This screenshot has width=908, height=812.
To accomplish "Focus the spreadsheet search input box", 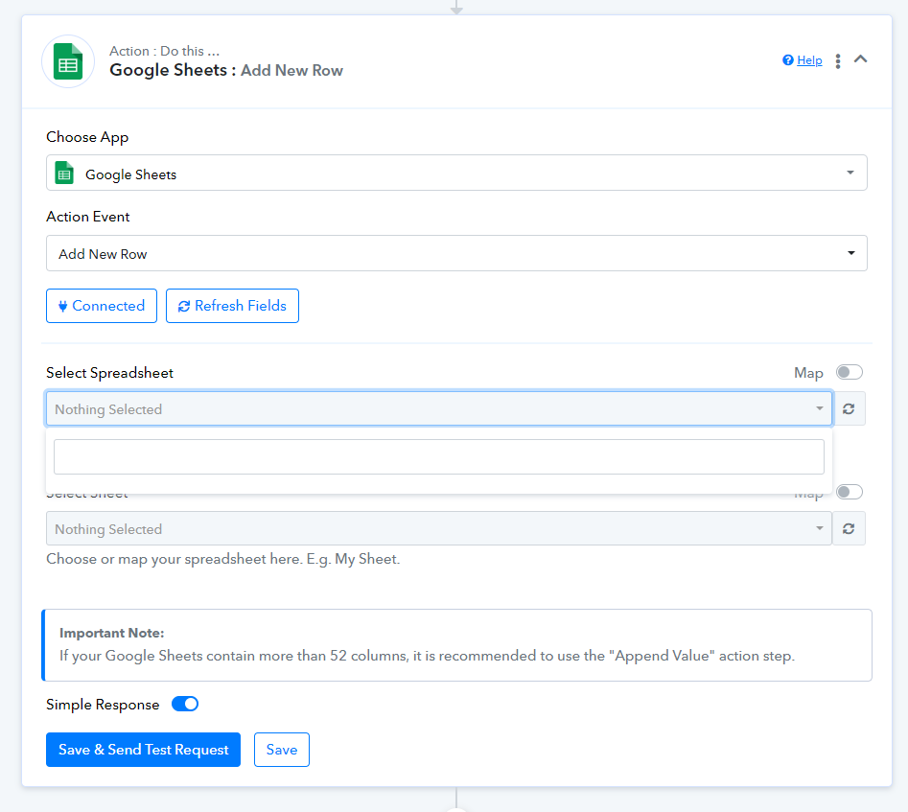I will [439, 456].
